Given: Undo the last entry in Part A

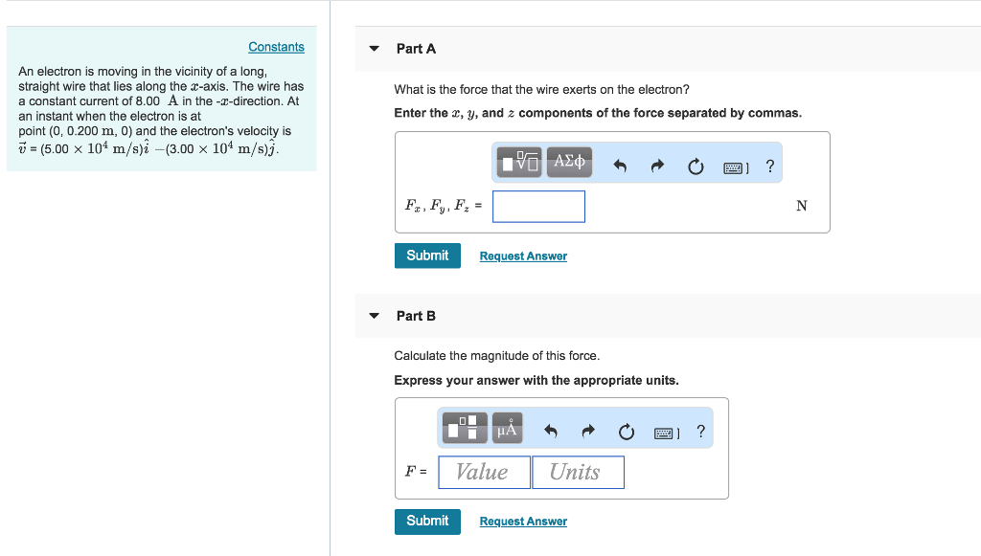Looking at the screenshot, I should (x=618, y=163).
